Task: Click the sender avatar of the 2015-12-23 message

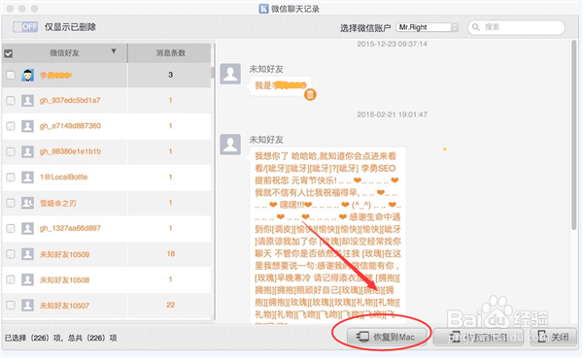Action: (x=230, y=74)
